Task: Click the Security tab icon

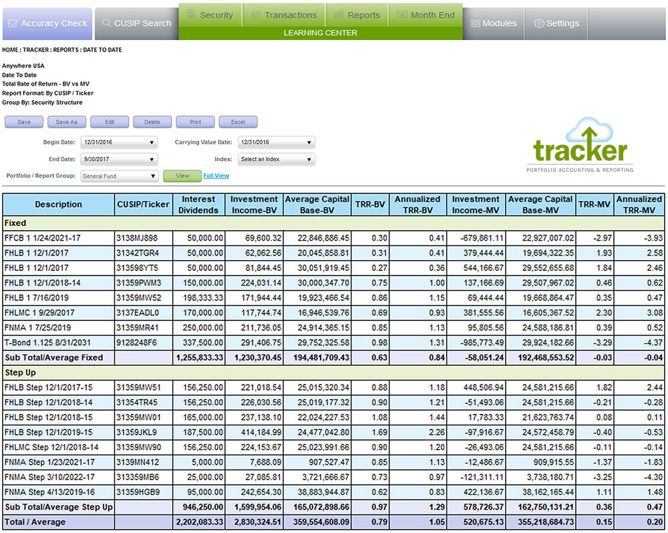Action: (191, 15)
